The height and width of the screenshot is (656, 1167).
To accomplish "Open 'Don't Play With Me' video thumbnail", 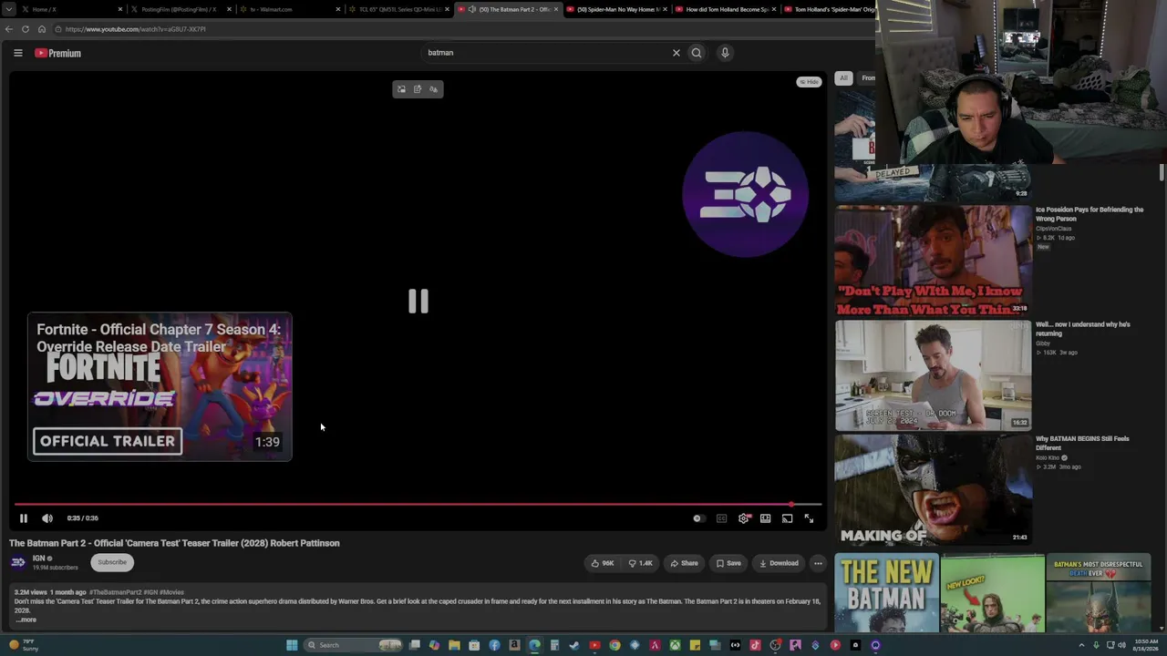I will click(933, 261).
